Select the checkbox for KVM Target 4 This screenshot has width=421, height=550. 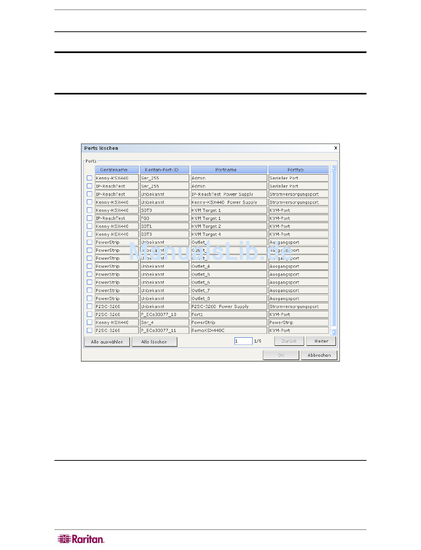(90, 234)
